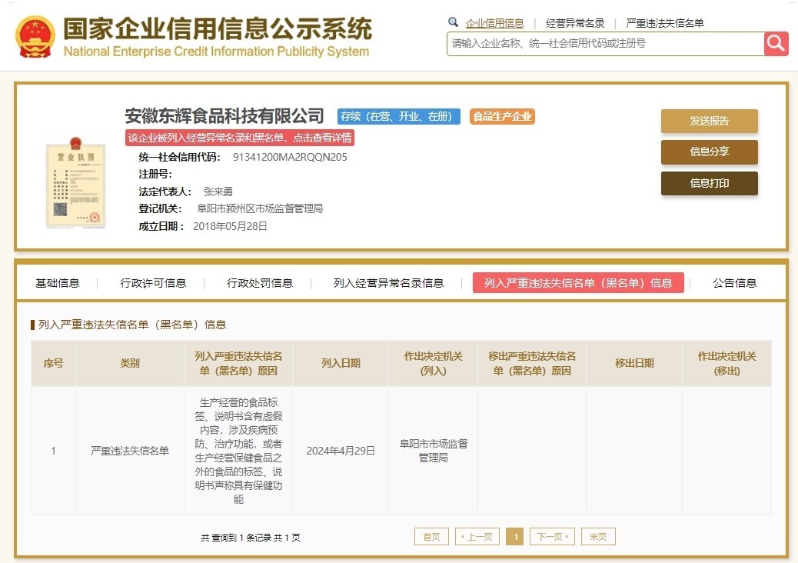Image resolution: width=798 pixels, height=563 pixels.
Task: Click the 类别 column header
Action: click(x=130, y=363)
